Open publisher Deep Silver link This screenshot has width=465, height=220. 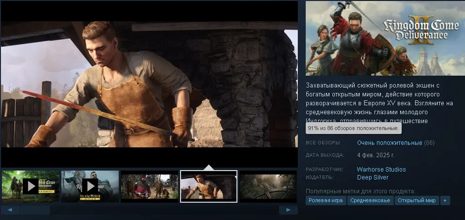[x=373, y=177]
